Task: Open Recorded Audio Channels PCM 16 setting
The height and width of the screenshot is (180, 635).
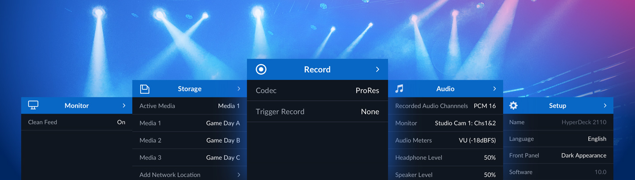Action: [445, 106]
